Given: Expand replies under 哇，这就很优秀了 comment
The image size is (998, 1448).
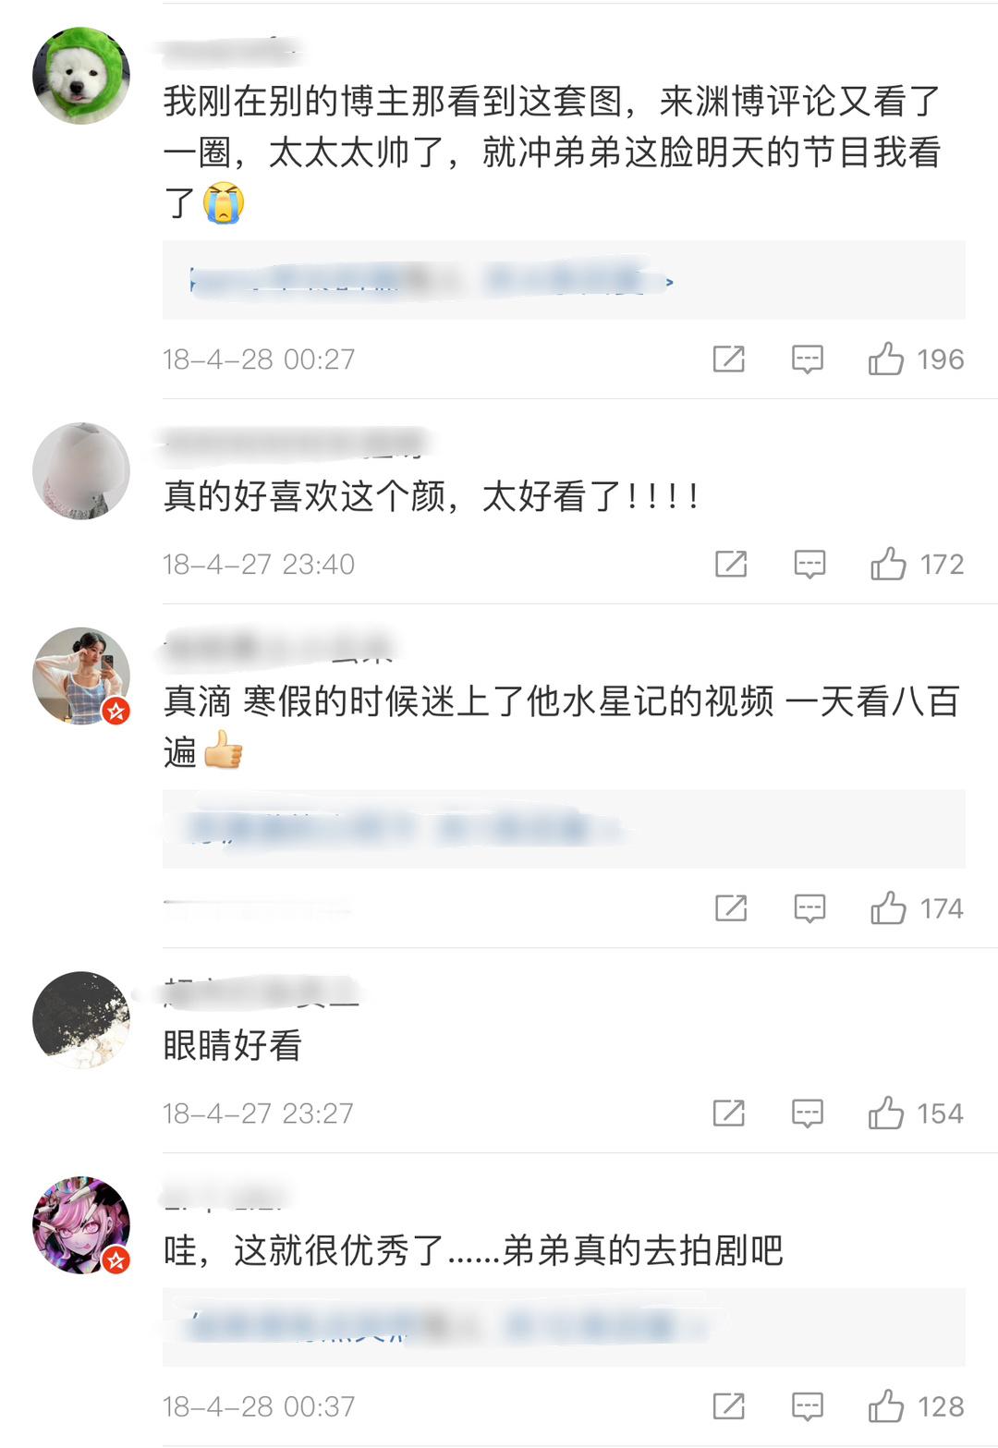Looking at the screenshot, I should pos(564,1328).
